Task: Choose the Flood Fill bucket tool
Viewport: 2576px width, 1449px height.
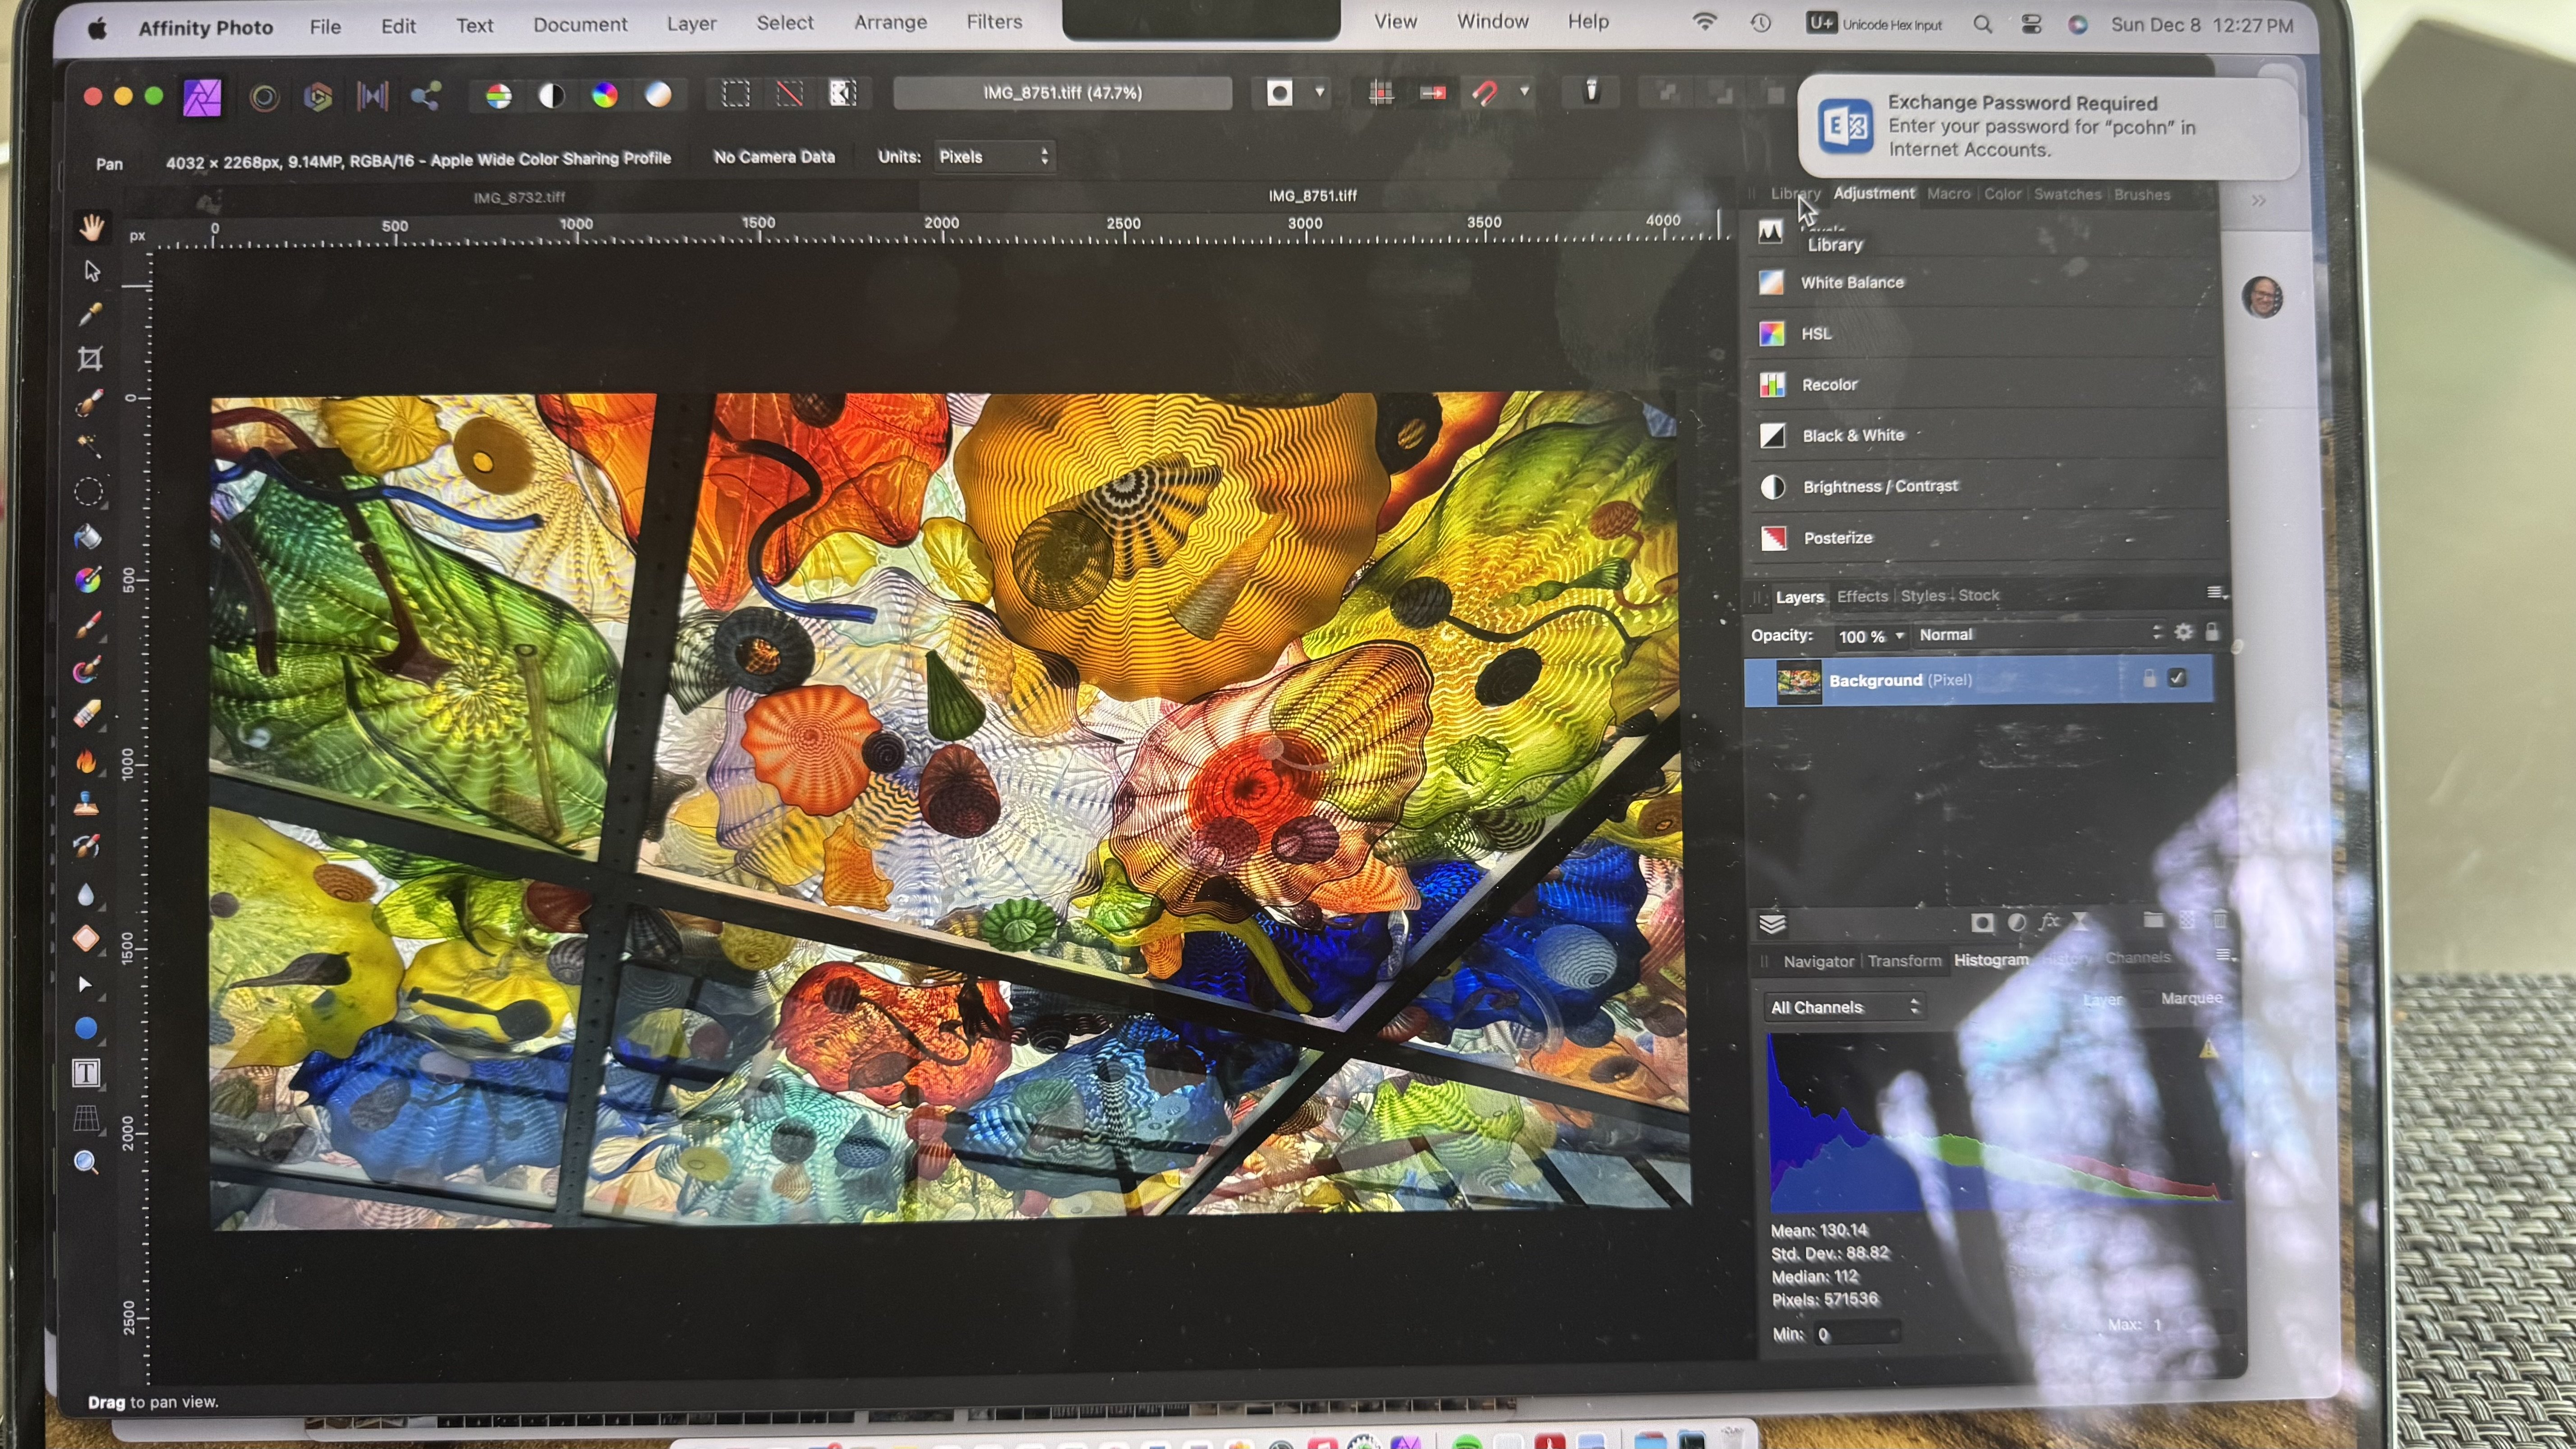Action: pyautogui.click(x=87, y=537)
